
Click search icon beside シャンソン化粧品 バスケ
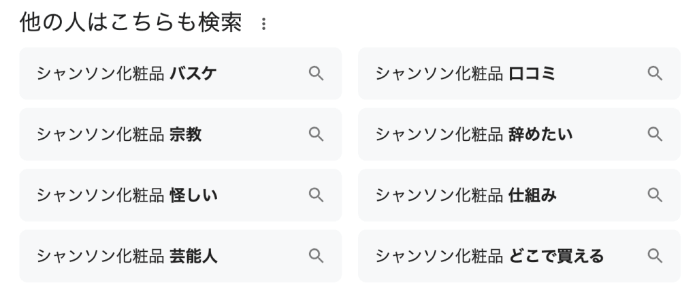pyautogui.click(x=316, y=73)
